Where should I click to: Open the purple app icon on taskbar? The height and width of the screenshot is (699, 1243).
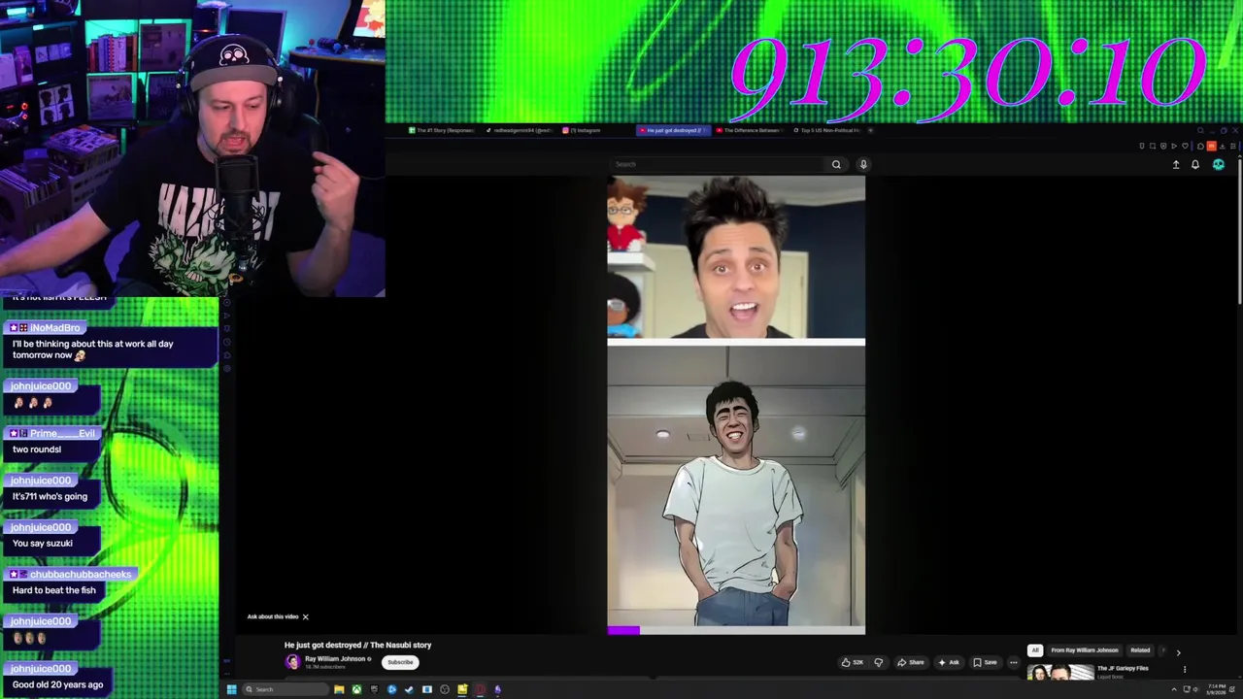click(x=497, y=689)
